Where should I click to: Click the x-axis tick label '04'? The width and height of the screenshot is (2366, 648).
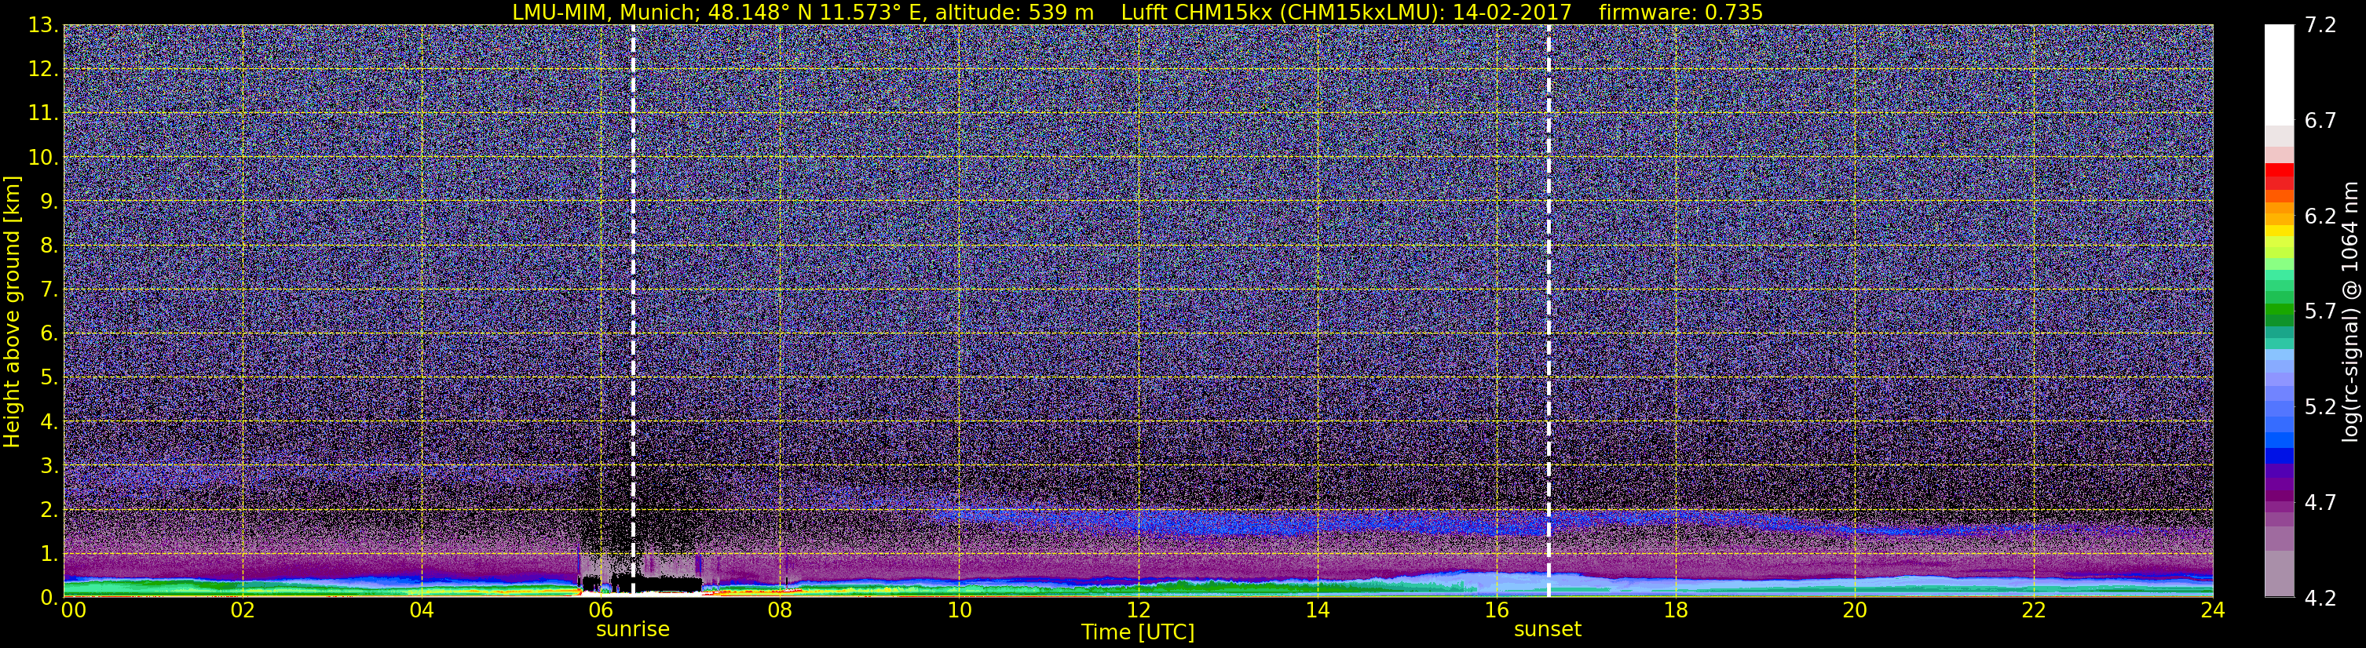point(422,611)
